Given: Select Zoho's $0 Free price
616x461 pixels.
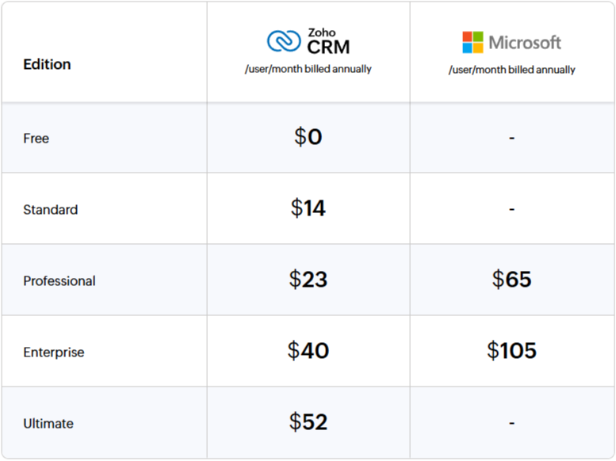Looking at the screenshot, I should coord(308,137).
